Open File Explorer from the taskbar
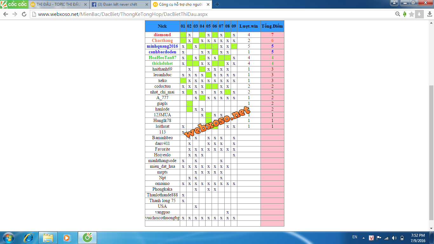Viewport: 434px width, 244px height. tap(48, 238)
